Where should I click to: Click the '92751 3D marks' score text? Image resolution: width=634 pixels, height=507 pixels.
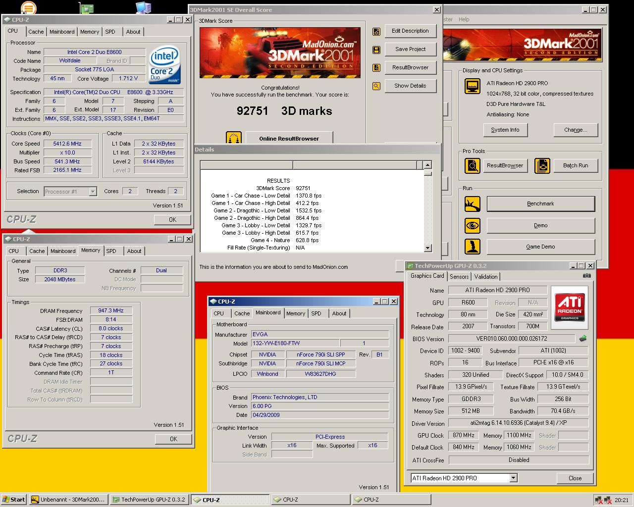point(284,111)
